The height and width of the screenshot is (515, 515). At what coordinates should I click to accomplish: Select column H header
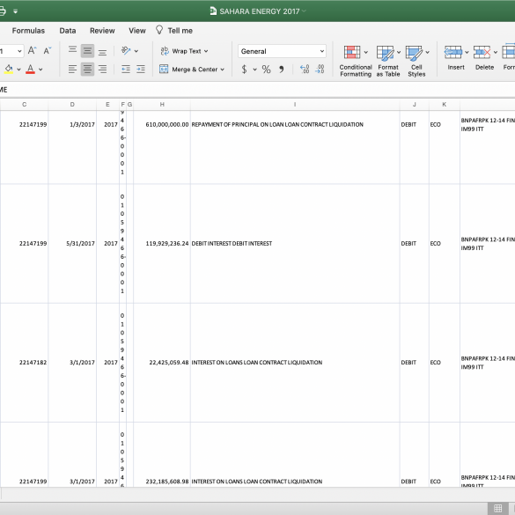point(162,105)
